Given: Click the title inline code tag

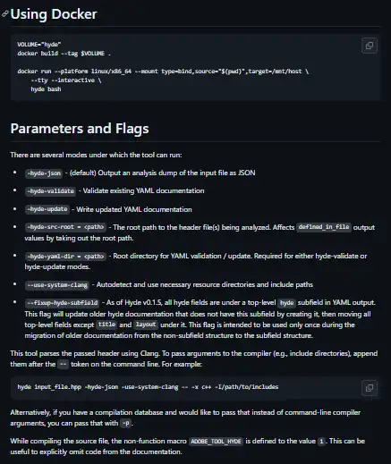Looking at the screenshot, I should point(106,325).
